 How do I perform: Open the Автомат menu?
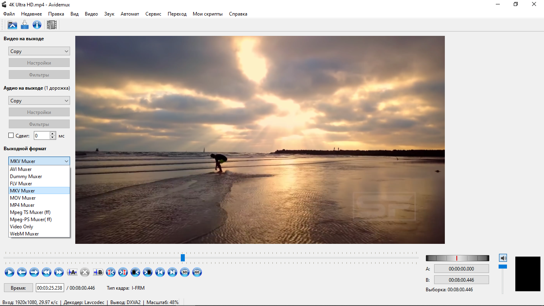pyautogui.click(x=130, y=14)
